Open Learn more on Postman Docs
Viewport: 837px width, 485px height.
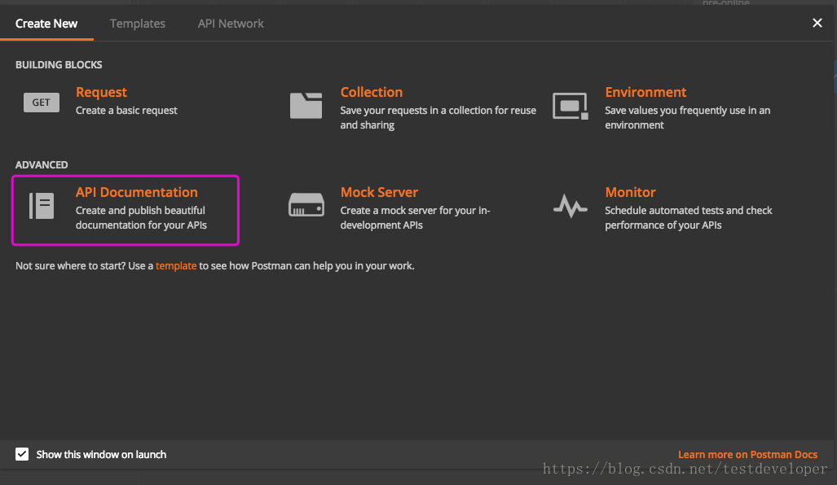pyautogui.click(x=747, y=455)
